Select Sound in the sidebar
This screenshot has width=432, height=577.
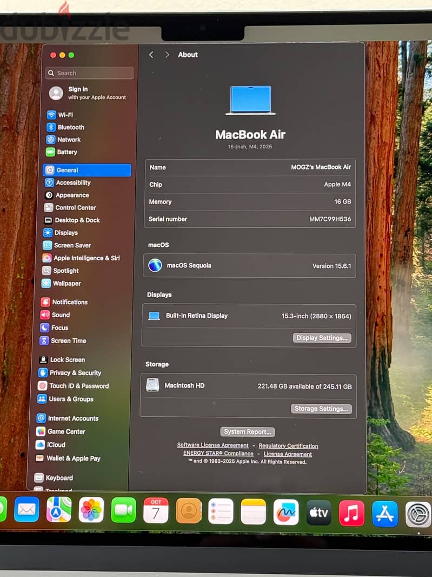[55, 315]
